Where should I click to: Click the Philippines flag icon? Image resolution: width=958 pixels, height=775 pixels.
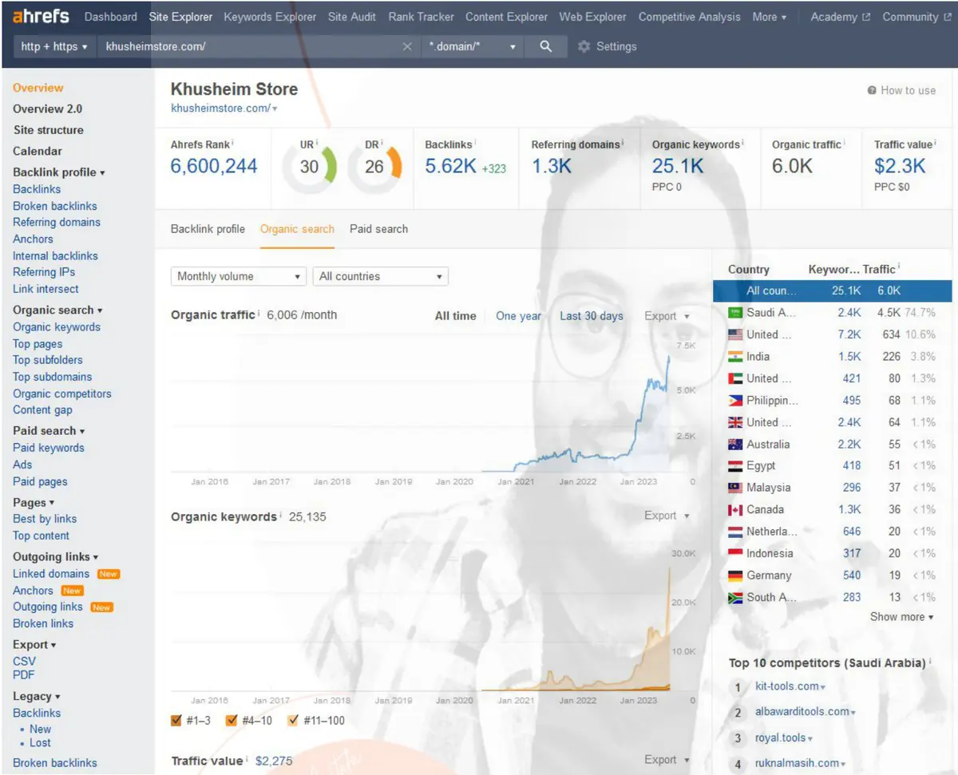click(735, 401)
